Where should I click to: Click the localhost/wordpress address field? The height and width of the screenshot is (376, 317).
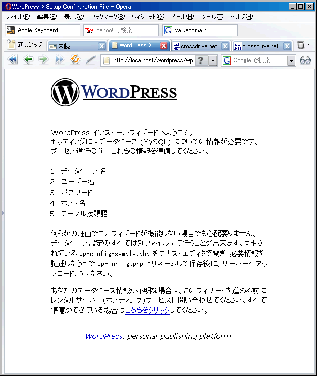click(x=153, y=60)
